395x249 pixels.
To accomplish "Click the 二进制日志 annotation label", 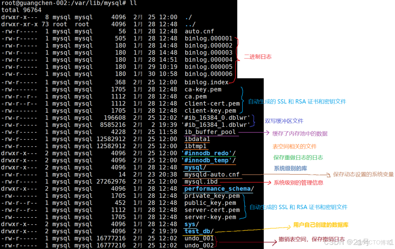I will (x=258, y=56).
